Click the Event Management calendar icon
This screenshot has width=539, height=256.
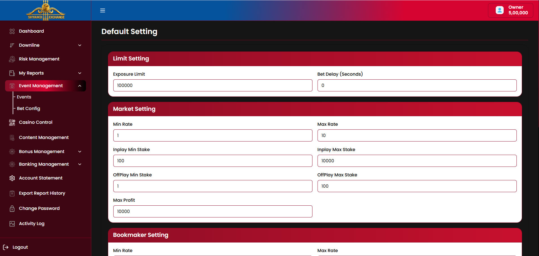12,86
